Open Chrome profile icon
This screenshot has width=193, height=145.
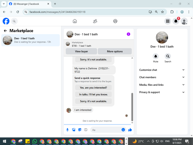coord(182,12)
